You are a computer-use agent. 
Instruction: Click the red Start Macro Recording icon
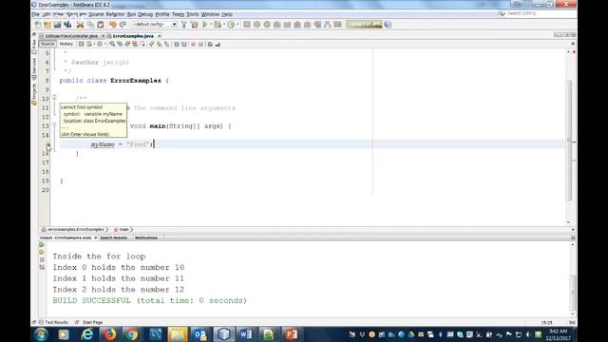(193, 45)
